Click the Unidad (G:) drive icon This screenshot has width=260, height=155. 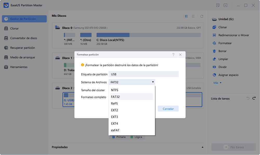click(x=214, y=19)
